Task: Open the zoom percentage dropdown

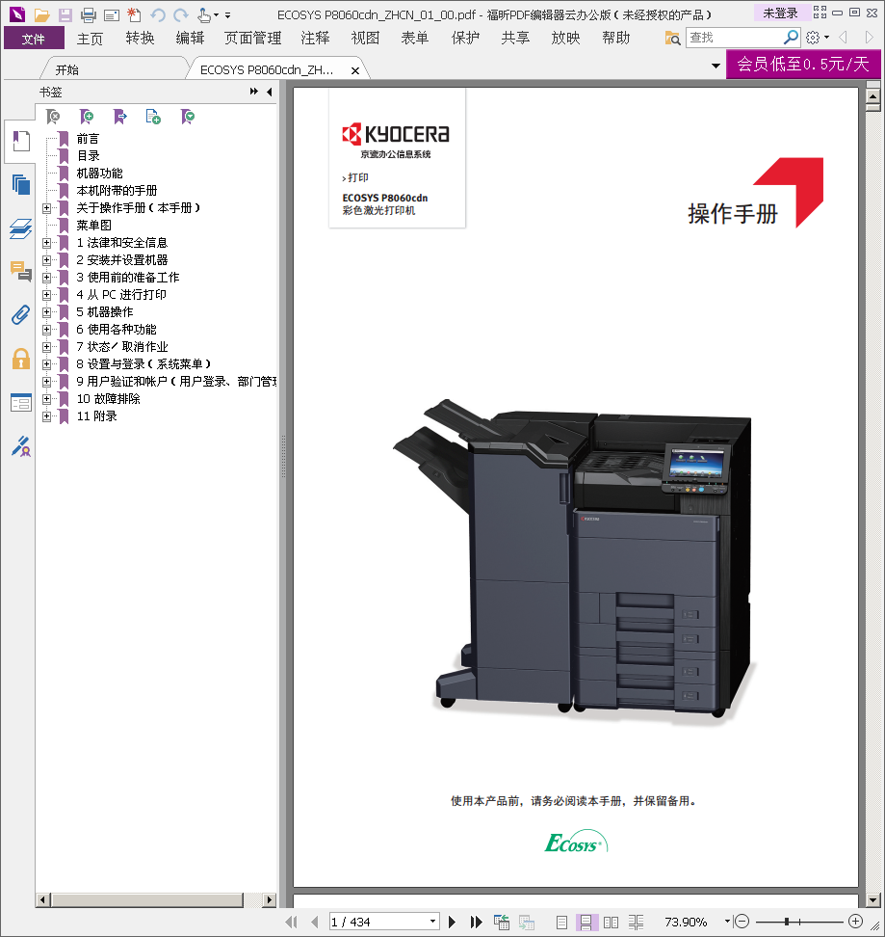Action: point(727,922)
